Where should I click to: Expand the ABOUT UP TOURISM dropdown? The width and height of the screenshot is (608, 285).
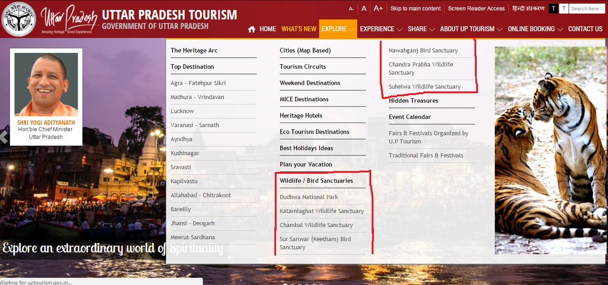pos(471,29)
